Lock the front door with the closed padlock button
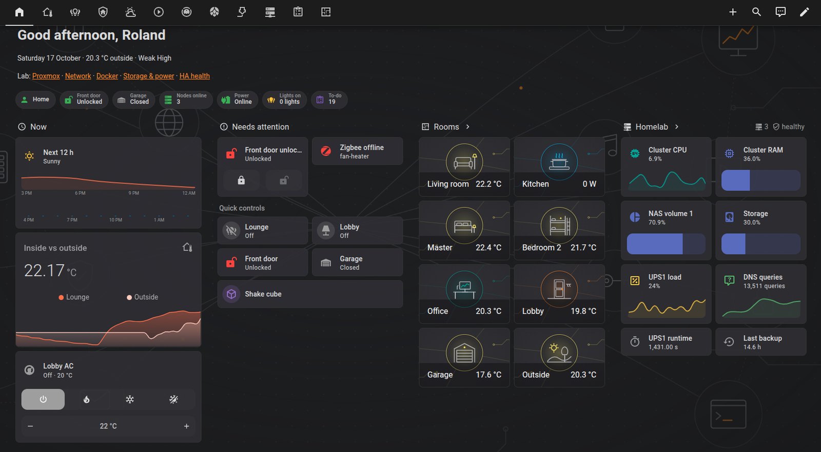The image size is (821, 452). [x=241, y=180]
